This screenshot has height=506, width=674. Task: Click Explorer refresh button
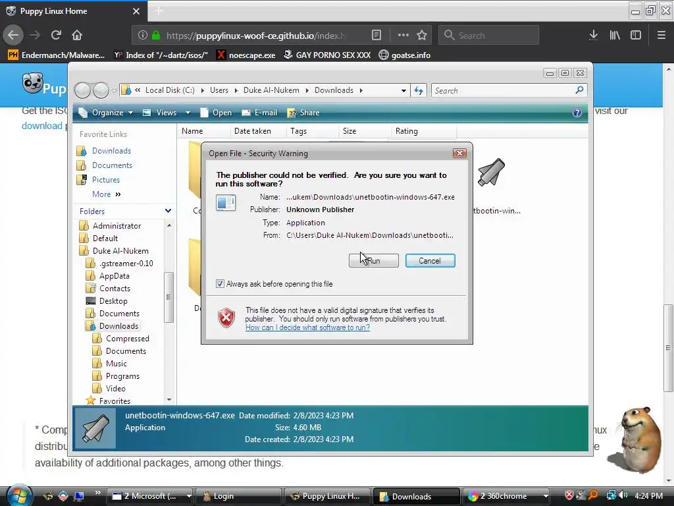click(x=419, y=90)
